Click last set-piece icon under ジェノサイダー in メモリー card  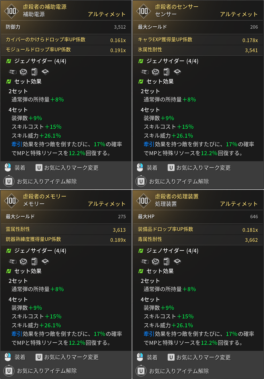click(x=45, y=261)
